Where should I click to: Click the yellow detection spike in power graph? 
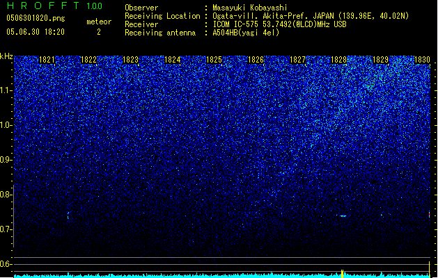click(x=342, y=274)
